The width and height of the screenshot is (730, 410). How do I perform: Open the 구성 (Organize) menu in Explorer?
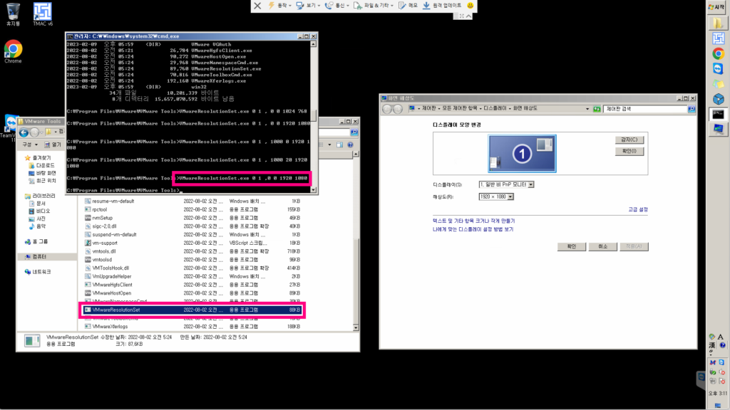pyautogui.click(x=29, y=144)
